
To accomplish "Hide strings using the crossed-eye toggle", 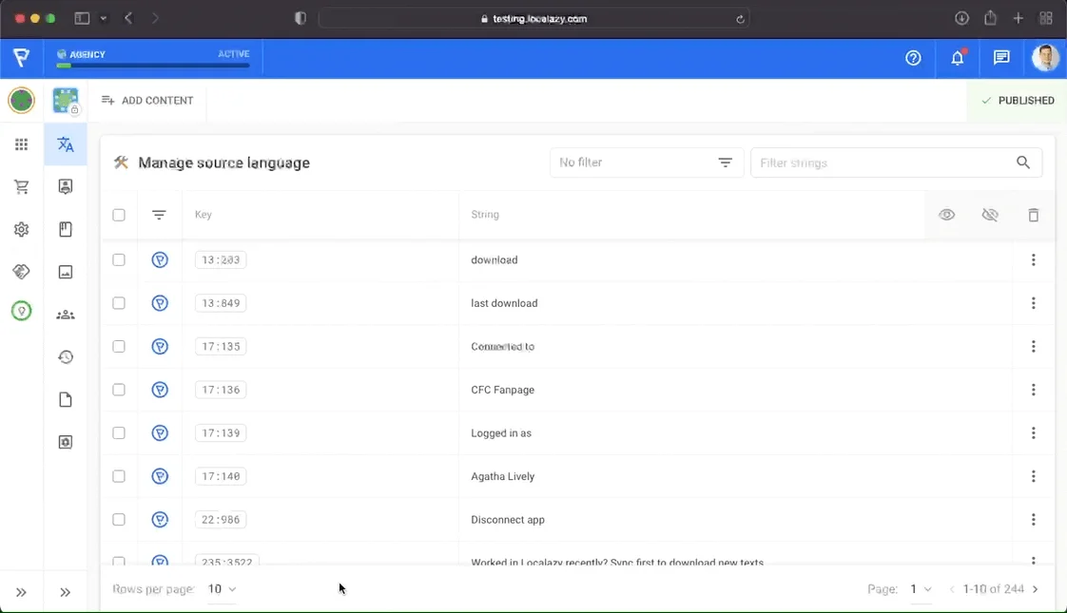I will click(990, 215).
